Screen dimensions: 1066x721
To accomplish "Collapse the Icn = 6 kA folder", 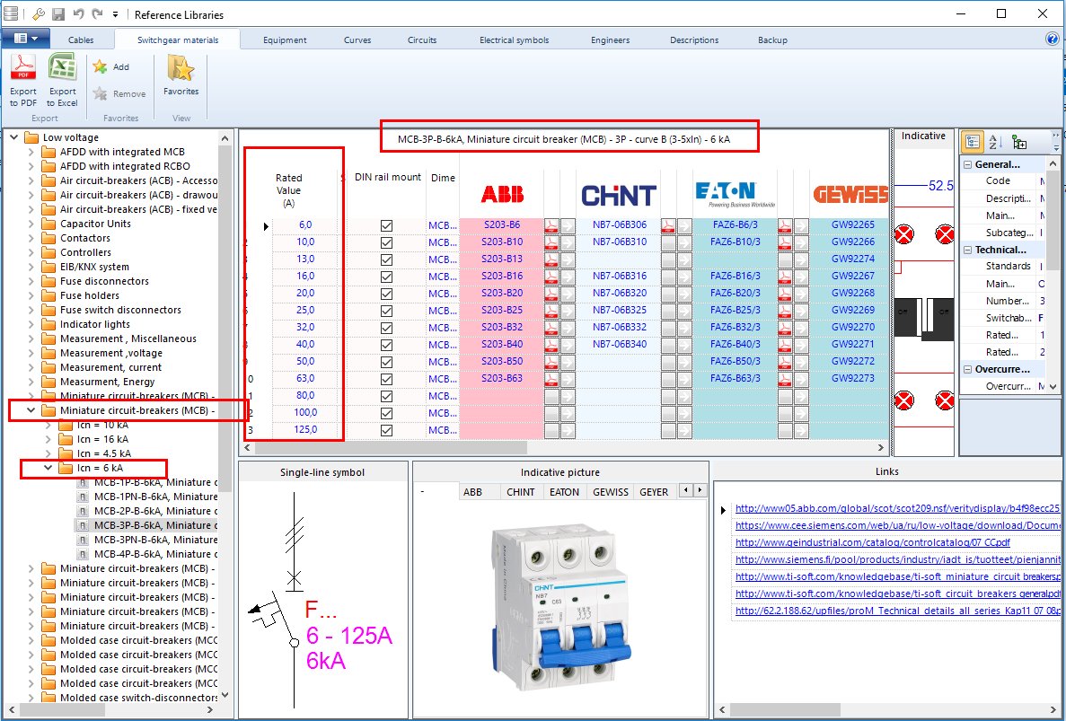I will coord(49,468).
